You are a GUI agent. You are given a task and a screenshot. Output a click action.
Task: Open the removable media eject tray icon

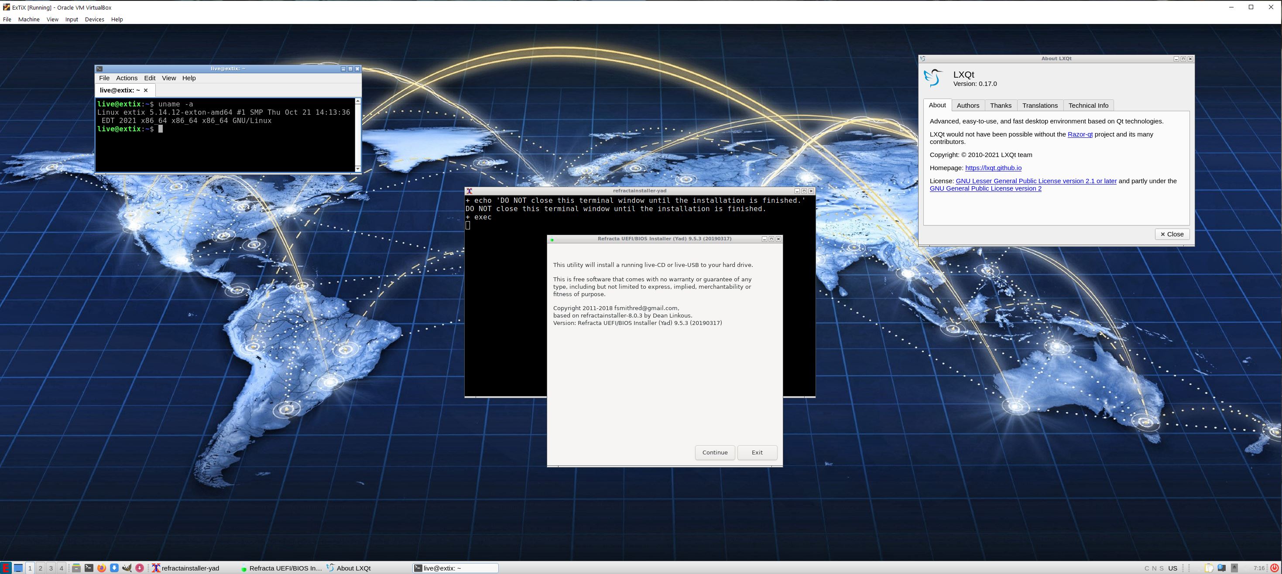(1234, 568)
